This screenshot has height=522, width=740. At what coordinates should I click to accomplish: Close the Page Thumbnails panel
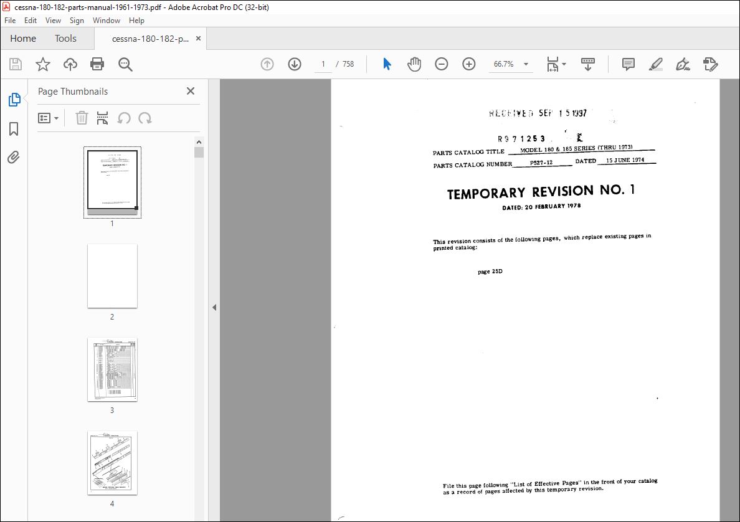click(191, 91)
